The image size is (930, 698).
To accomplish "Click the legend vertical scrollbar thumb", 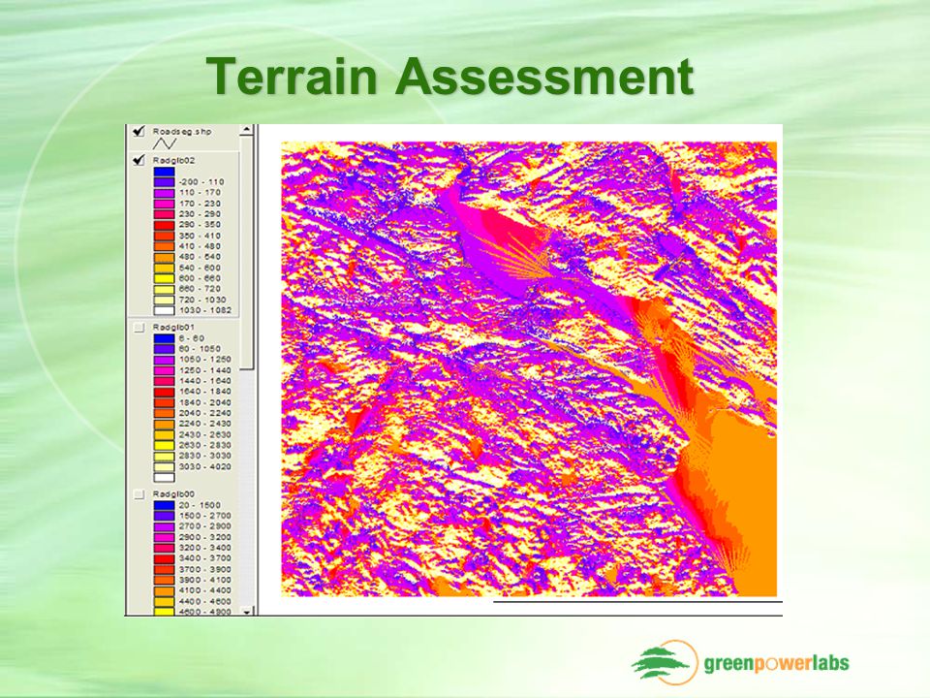I will [247, 252].
